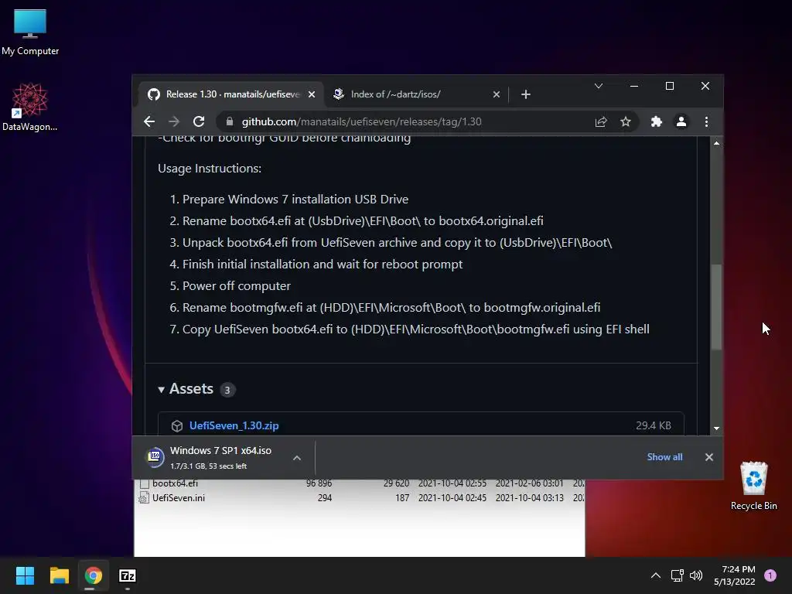Open network status tray icon
The image size is (792, 594).
(677, 575)
